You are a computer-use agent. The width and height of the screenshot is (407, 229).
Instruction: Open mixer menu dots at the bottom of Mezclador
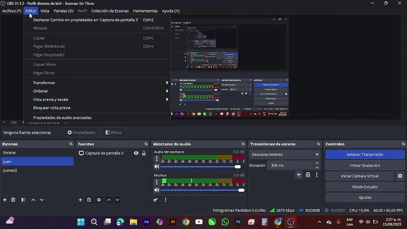(165, 200)
